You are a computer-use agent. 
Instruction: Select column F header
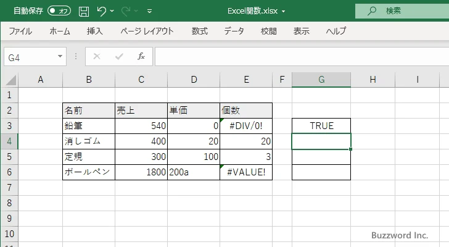(x=282, y=80)
